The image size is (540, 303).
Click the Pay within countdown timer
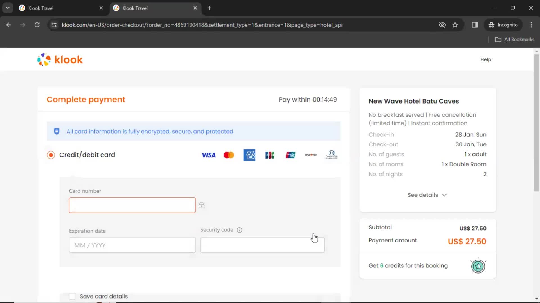pyautogui.click(x=308, y=100)
